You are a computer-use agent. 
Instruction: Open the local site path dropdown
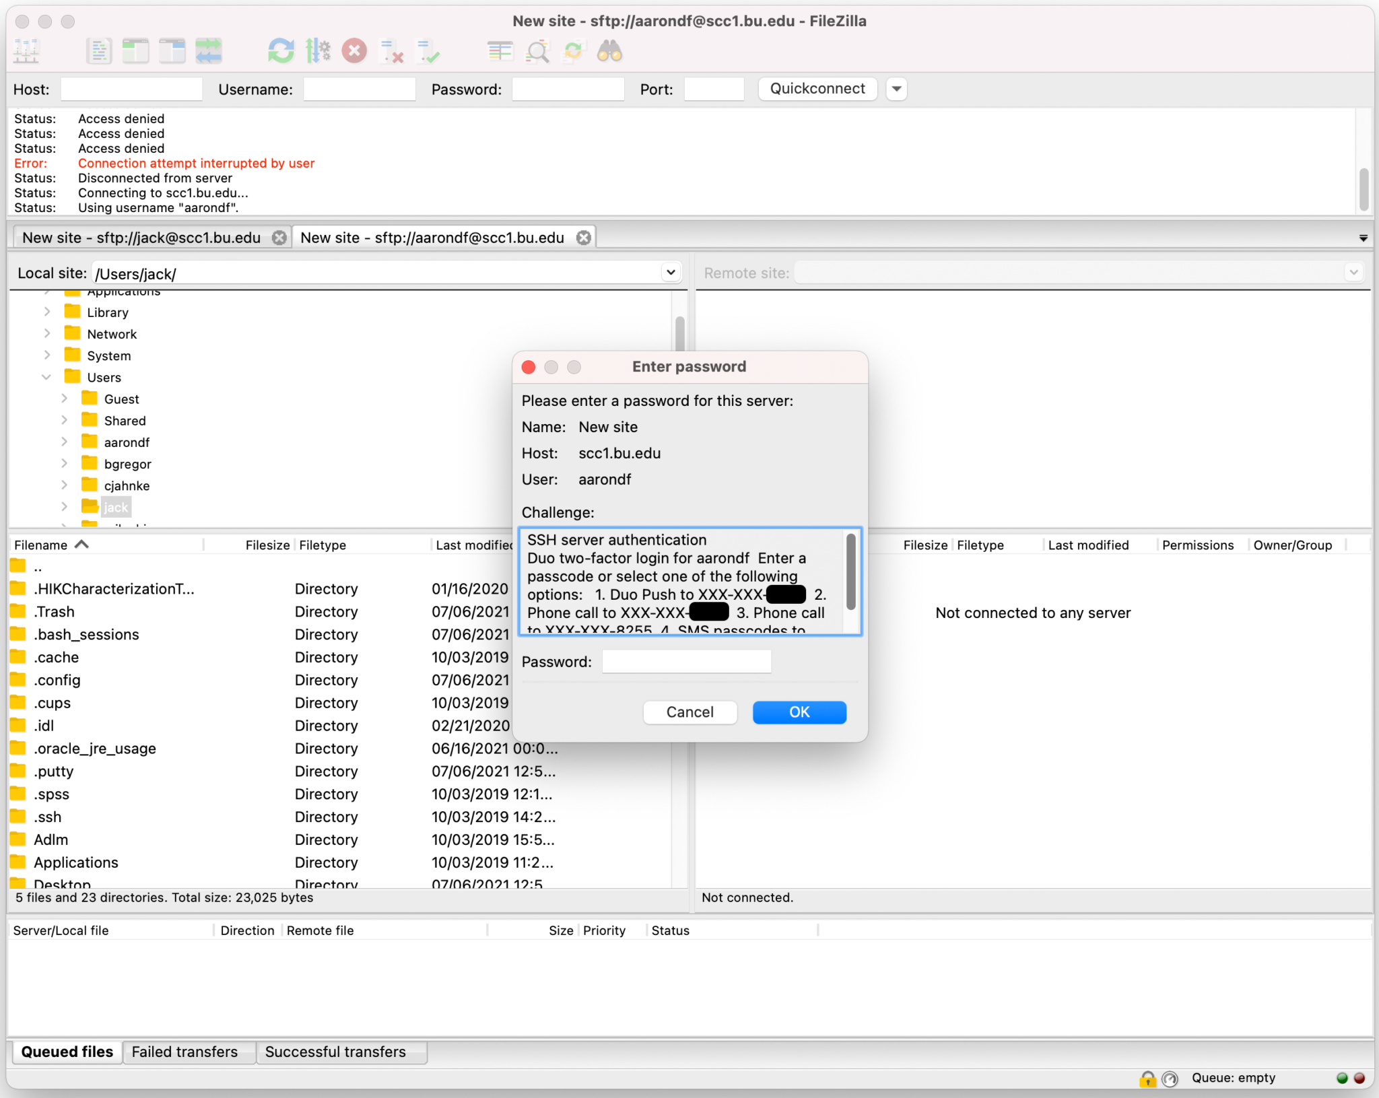click(671, 272)
